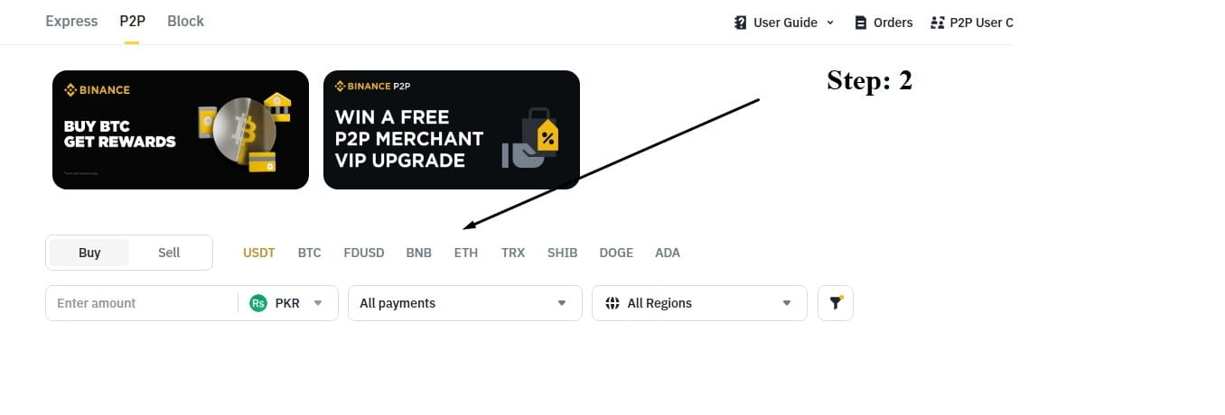Open the All payments dropdown
The height and width of the screenshot is (415, 1225).
tap(465, 303)
